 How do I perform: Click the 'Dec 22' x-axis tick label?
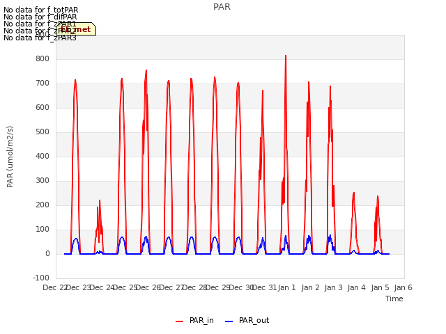point(55,287)
